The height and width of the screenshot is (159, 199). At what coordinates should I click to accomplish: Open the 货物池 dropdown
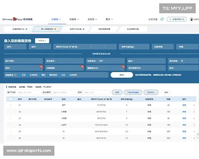[x=42, y=41]
